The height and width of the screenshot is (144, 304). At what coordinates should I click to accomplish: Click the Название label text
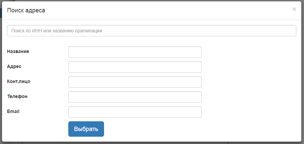point(18,51)
